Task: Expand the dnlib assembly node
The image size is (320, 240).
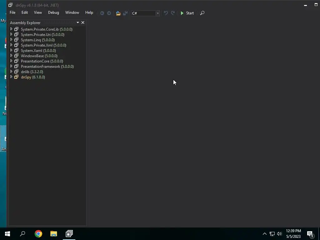Action: 11,72
